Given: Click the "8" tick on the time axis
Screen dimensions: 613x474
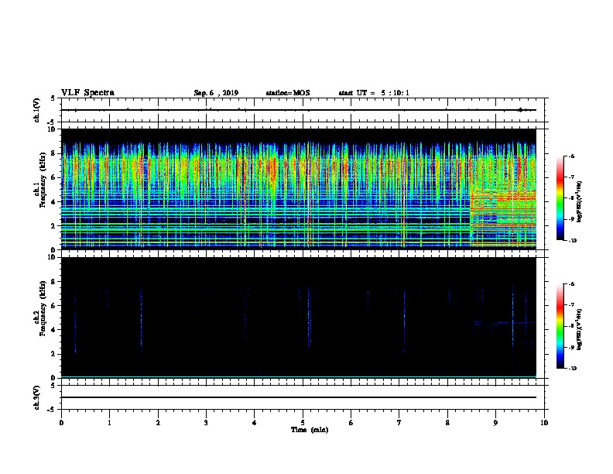Looking at the screenshot, I should [x=447, y=422].
